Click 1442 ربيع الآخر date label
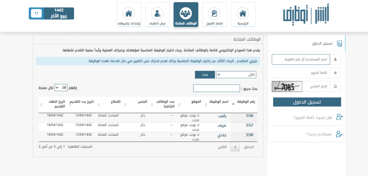 click(x=58, y=13)
